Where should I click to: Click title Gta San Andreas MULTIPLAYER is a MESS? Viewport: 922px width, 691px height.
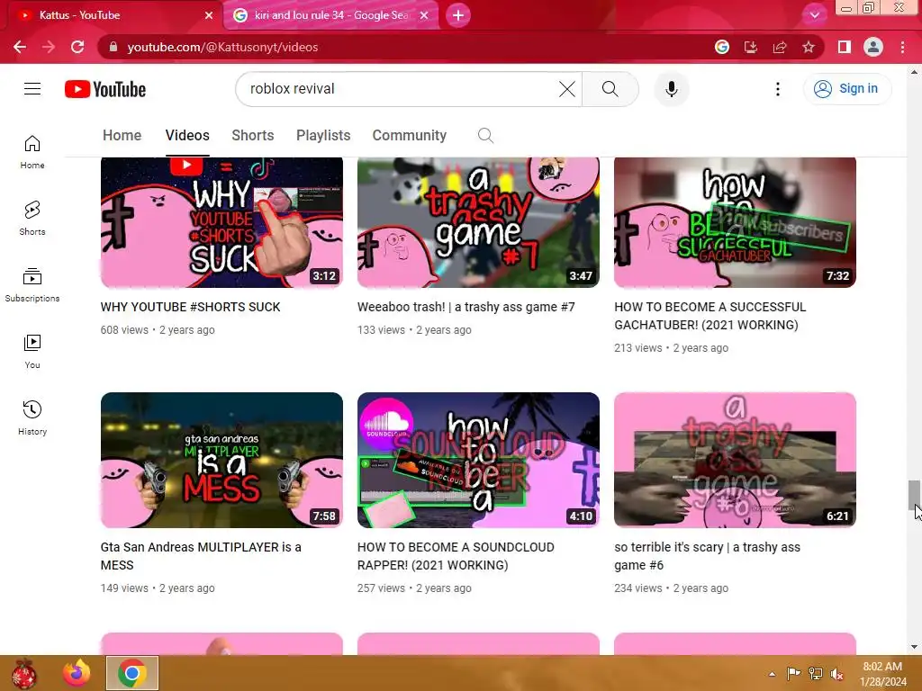coord(201,556)
